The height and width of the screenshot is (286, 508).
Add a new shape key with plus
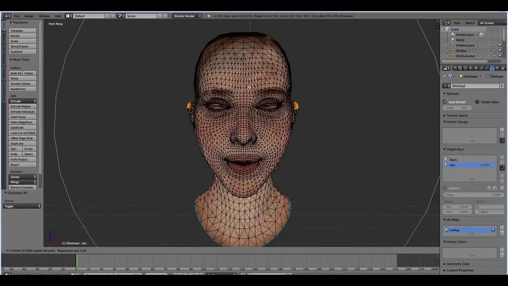pyautogui.click(x=502, y=157)
